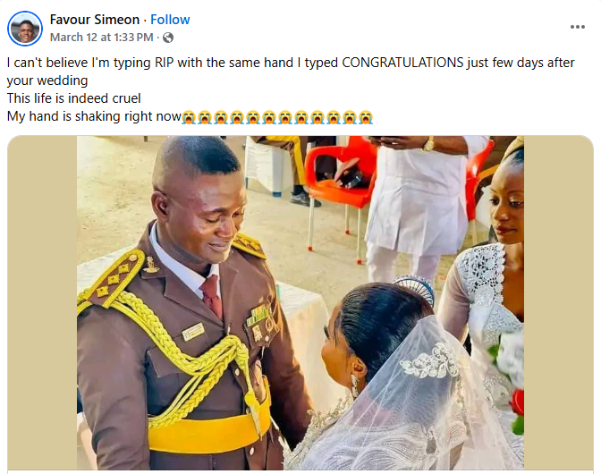The height and width of the screenshot is (474, 601).
Task: Click the first crying emoji in the post
Action: pos(189,117)
